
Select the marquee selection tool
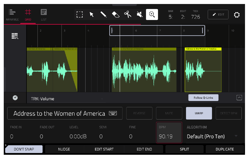[79, 14]
